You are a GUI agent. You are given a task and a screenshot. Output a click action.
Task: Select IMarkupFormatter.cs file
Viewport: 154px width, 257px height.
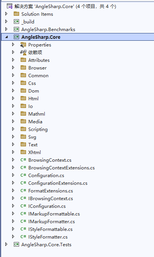click(52, 222)
